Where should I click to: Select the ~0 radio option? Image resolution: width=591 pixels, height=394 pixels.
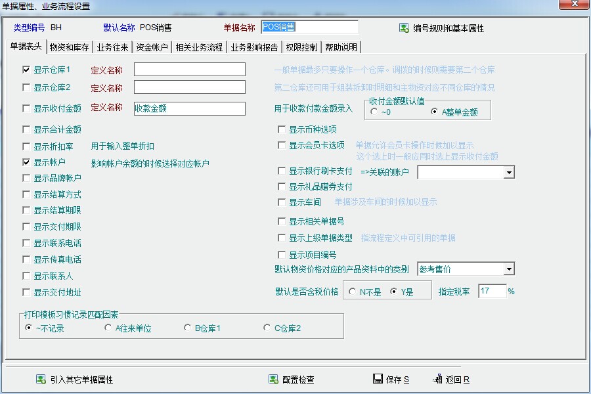(374, 112)
